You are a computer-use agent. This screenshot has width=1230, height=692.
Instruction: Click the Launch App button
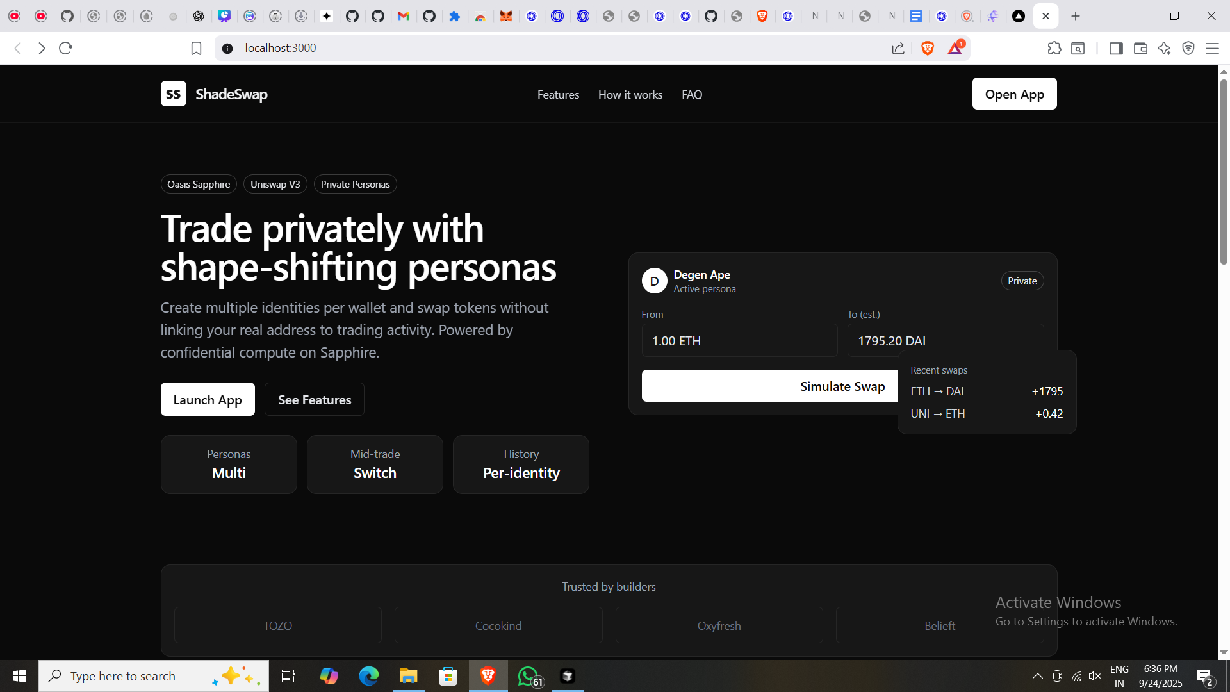tap(208, 400)
